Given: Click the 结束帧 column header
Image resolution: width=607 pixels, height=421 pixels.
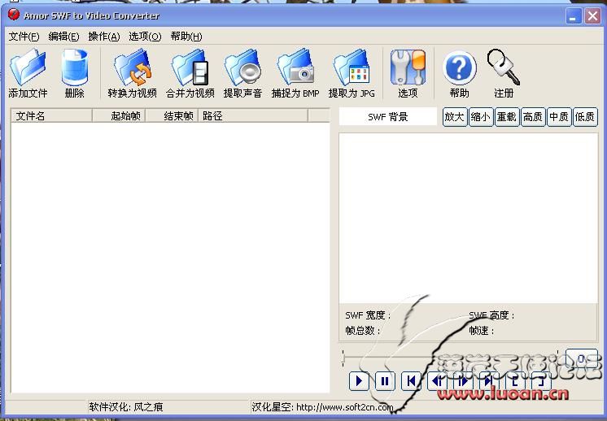Looking at the screenshot, I should pos(172,116).
